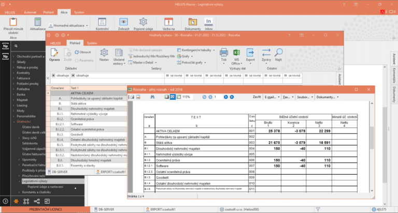The image size is (398, 213).
Task: Go to last page in preview
Action: pos(232,97)
